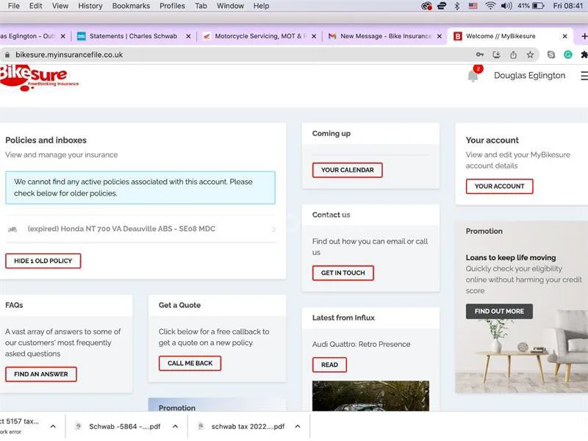Open the Help menu
588x441 pixels.
pyautogui.click(x=261, y=6)
